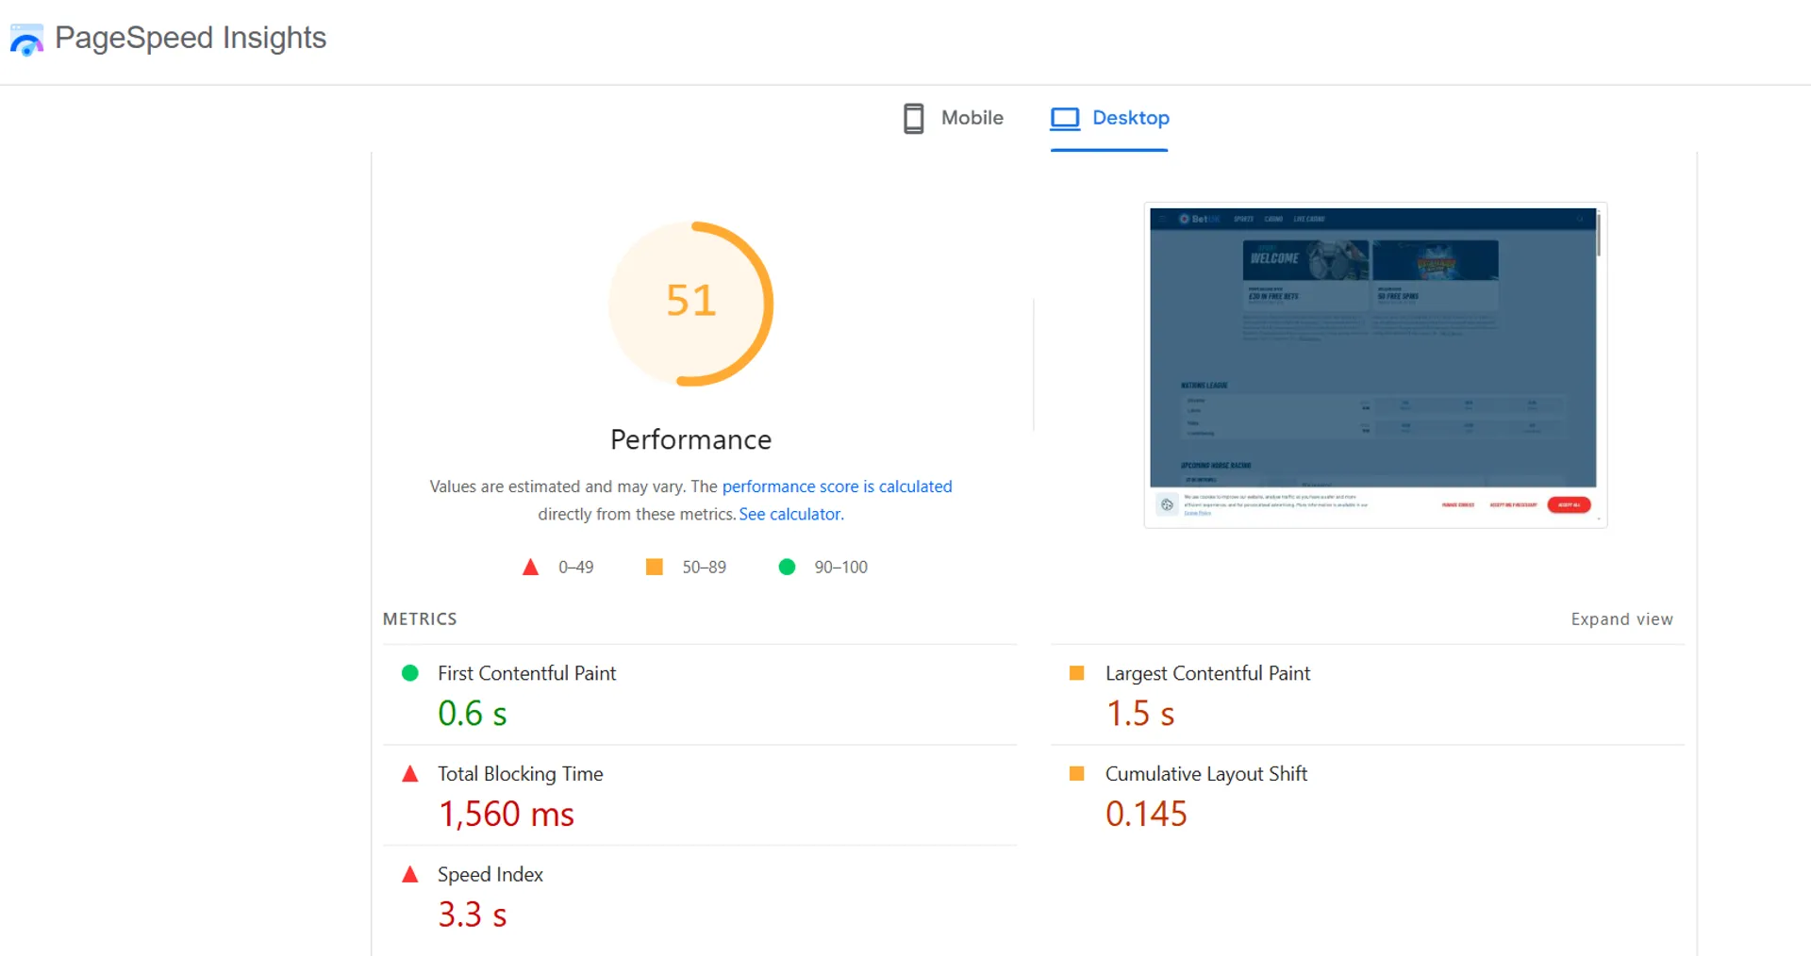The image size is (1811, 956).
Task: Select the mobile phone icon
Action: tap(912, 118)
